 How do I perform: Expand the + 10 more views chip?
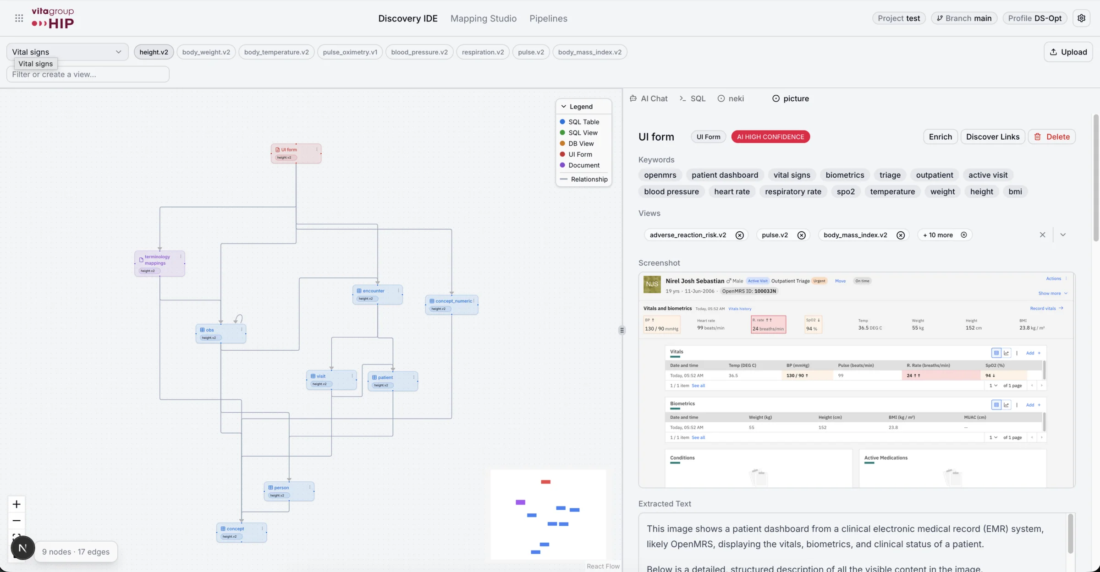pos(944,235)
